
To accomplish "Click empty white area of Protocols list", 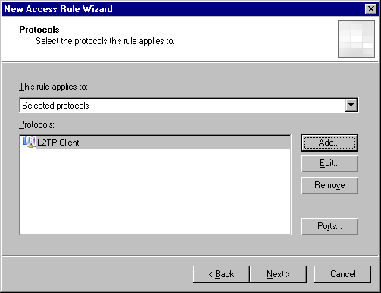I will pos(155,191).
